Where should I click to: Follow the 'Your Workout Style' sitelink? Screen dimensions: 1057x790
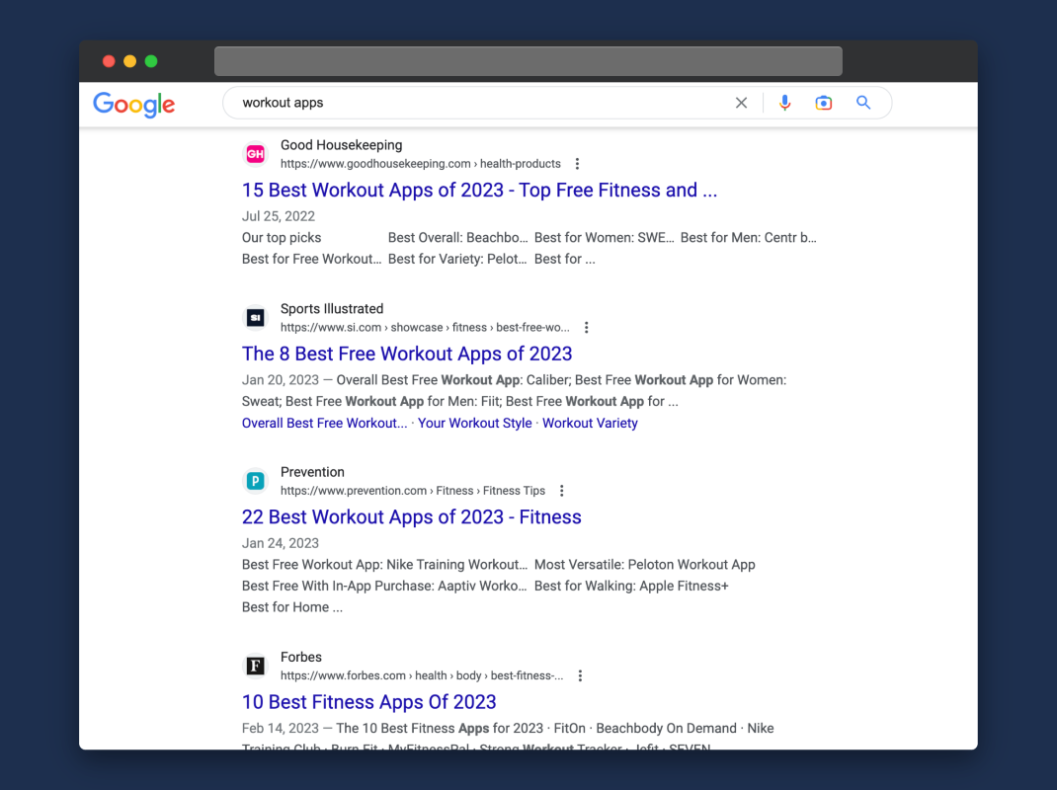pos(474,424)
